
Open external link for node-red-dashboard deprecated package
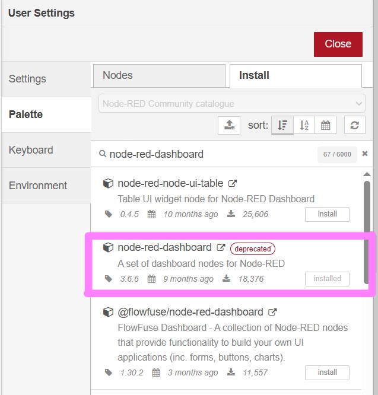click(x=221, y=248)
